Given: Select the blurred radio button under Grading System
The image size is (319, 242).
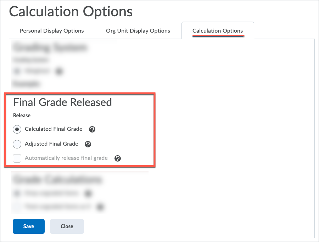Looking at the screenshot, I should point(17,71).
